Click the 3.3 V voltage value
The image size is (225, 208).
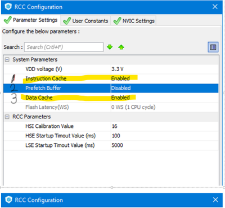coord(118,69)
